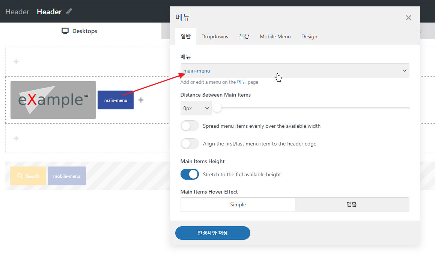This screenshot has height=280, width=435.
Task: Click the Distance Between Main Items slider handle
Action: pyautogui.click(x=218, y=108)
